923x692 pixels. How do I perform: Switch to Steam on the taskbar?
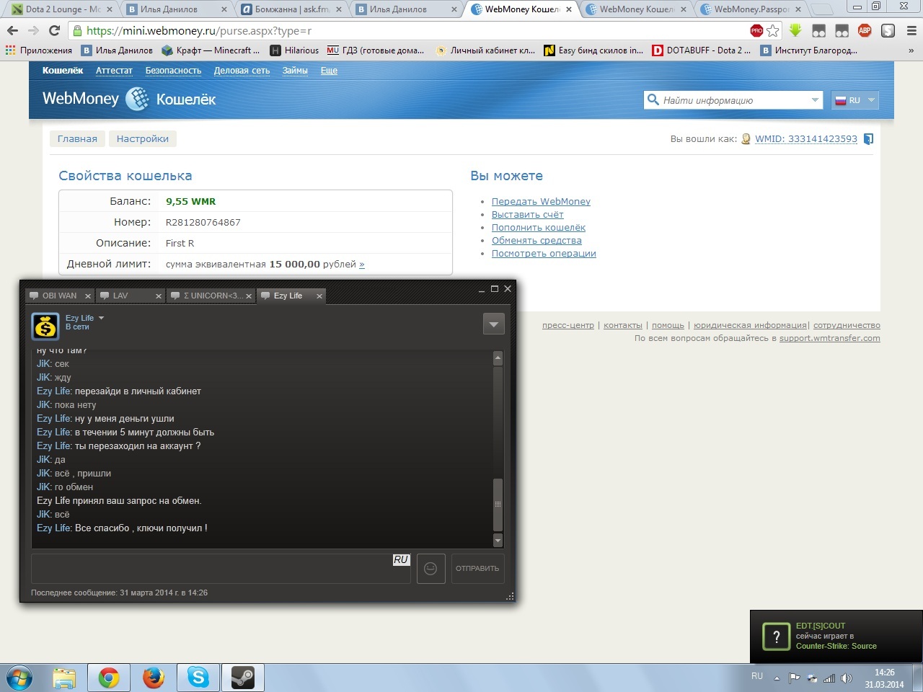pos(242,678)
